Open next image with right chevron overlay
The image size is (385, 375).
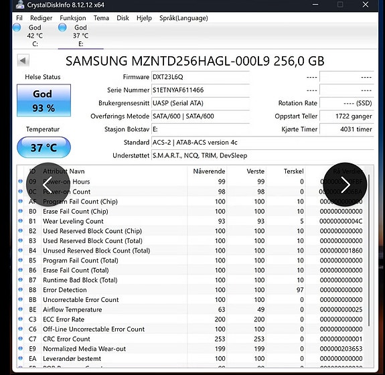click(345, 184)
